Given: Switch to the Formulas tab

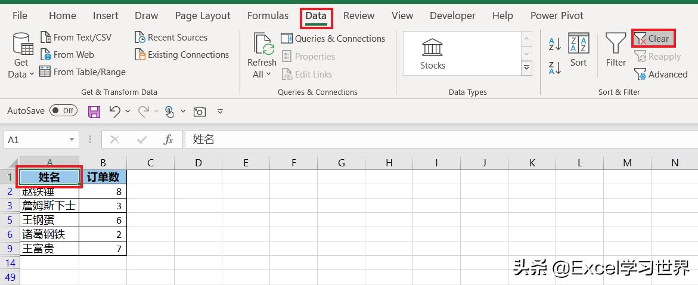Looking at the screenshot, I should [x=268, y=16].
